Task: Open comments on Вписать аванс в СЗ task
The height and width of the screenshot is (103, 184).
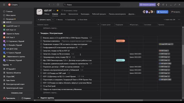Action: (91, 38)
